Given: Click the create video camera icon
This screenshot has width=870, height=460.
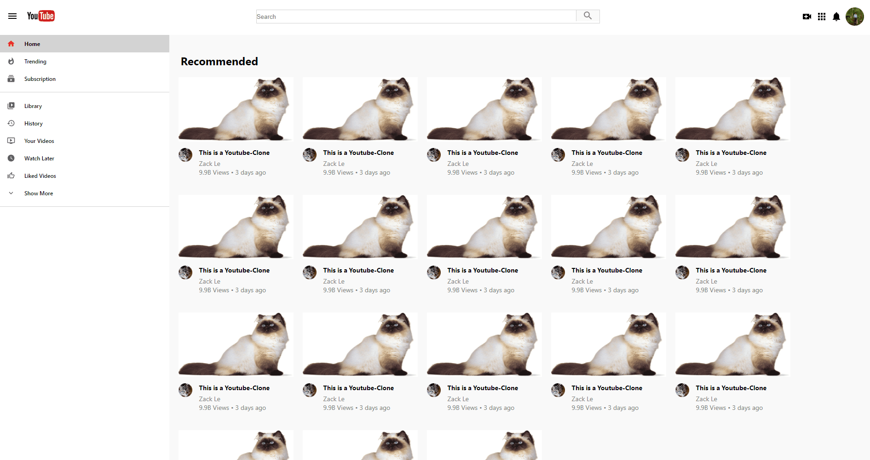Looking at the screenshot, I should [807, 17].
